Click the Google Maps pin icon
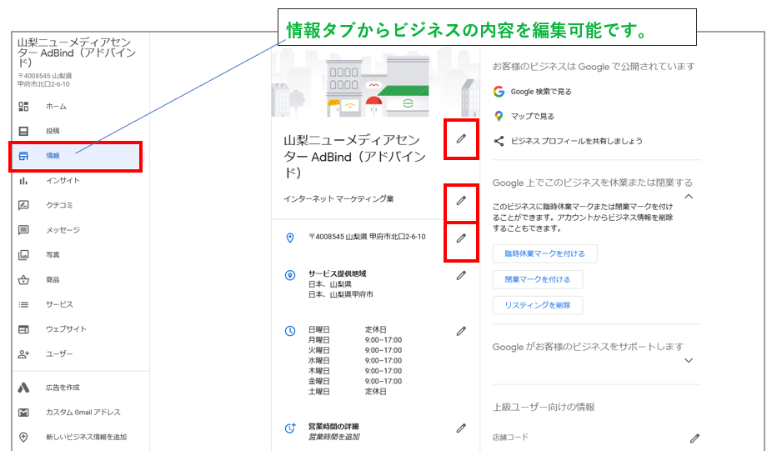Image resolution: width=772 pixels, height=451 pixels. 499,116
